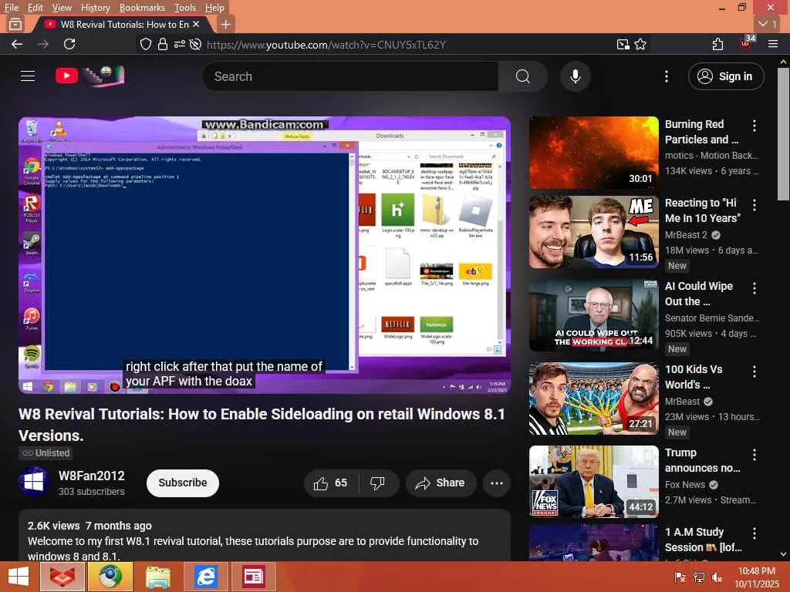790x592 pixels.
Task: Open the View menu
Action: point(62,8)
